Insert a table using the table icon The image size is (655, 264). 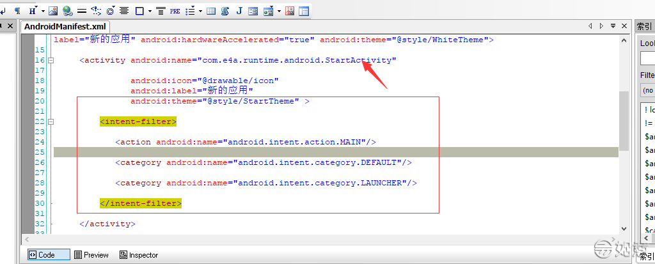pyautogui.click(x=211, y=11)
